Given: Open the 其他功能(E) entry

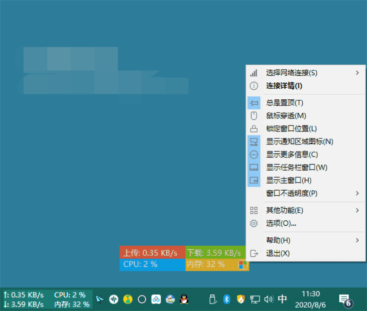Looking at the screenshot, I should pyautogui.click(x=306, y=211).
